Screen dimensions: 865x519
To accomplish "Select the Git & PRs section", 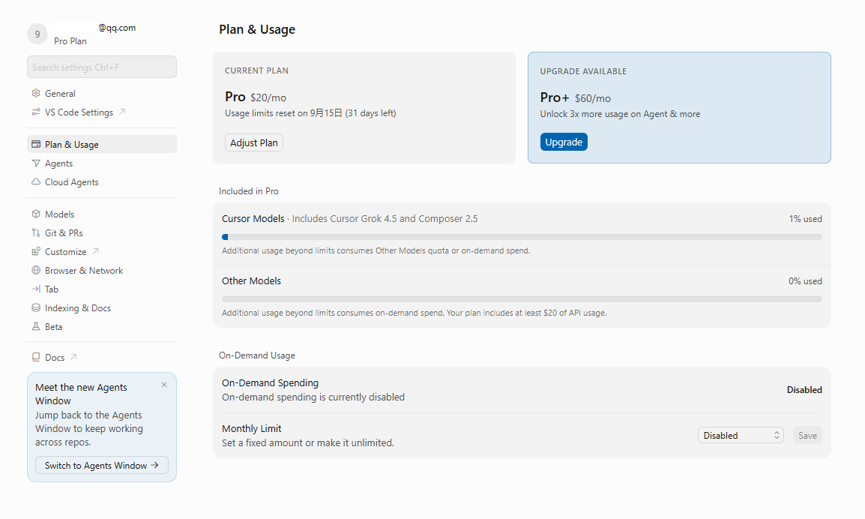I will 102,232.
